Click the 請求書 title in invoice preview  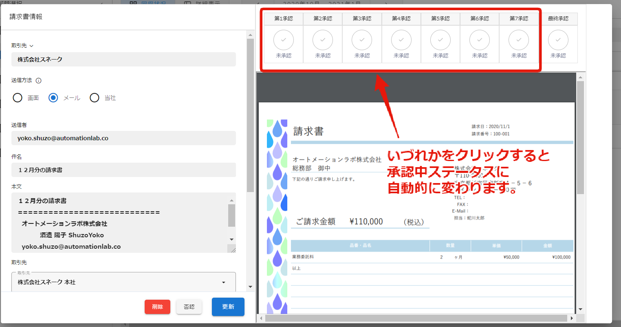click(308, 131)
